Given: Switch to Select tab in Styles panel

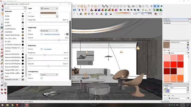Looking at the screenshot, I should tap(165, 96).
